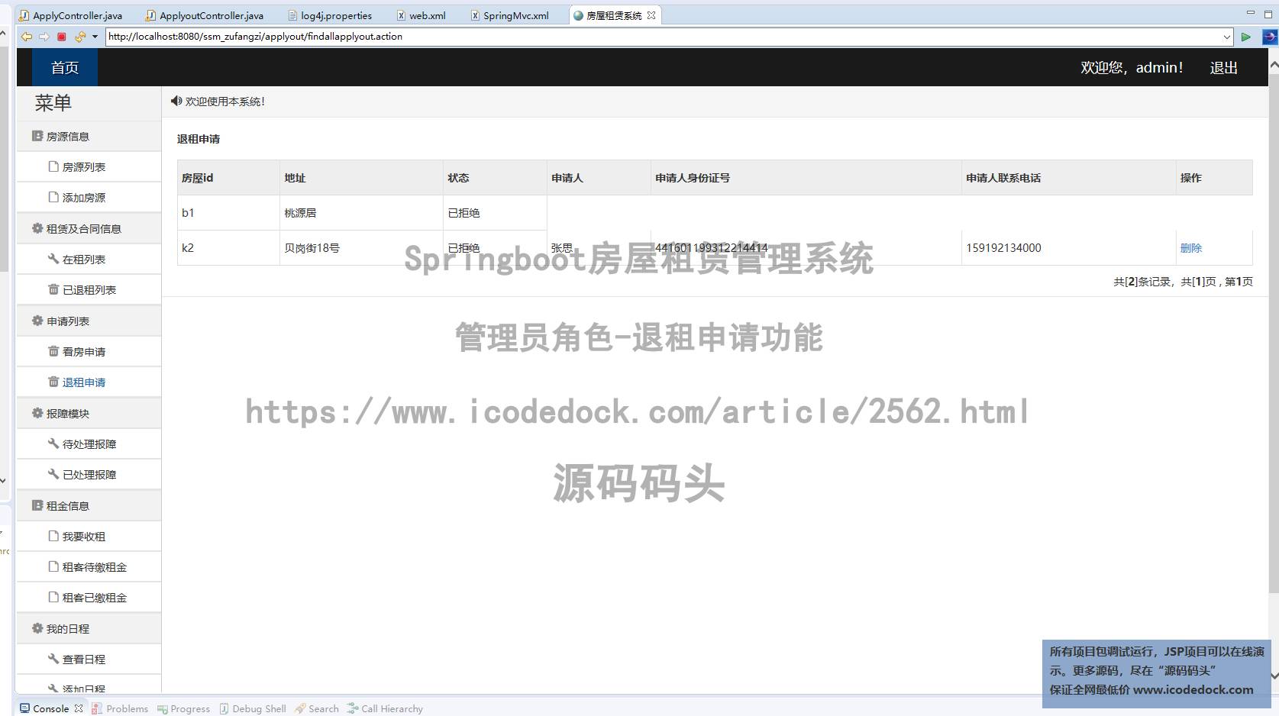Click the browser forward arrow icon
1279x716 pixels.
44,37
